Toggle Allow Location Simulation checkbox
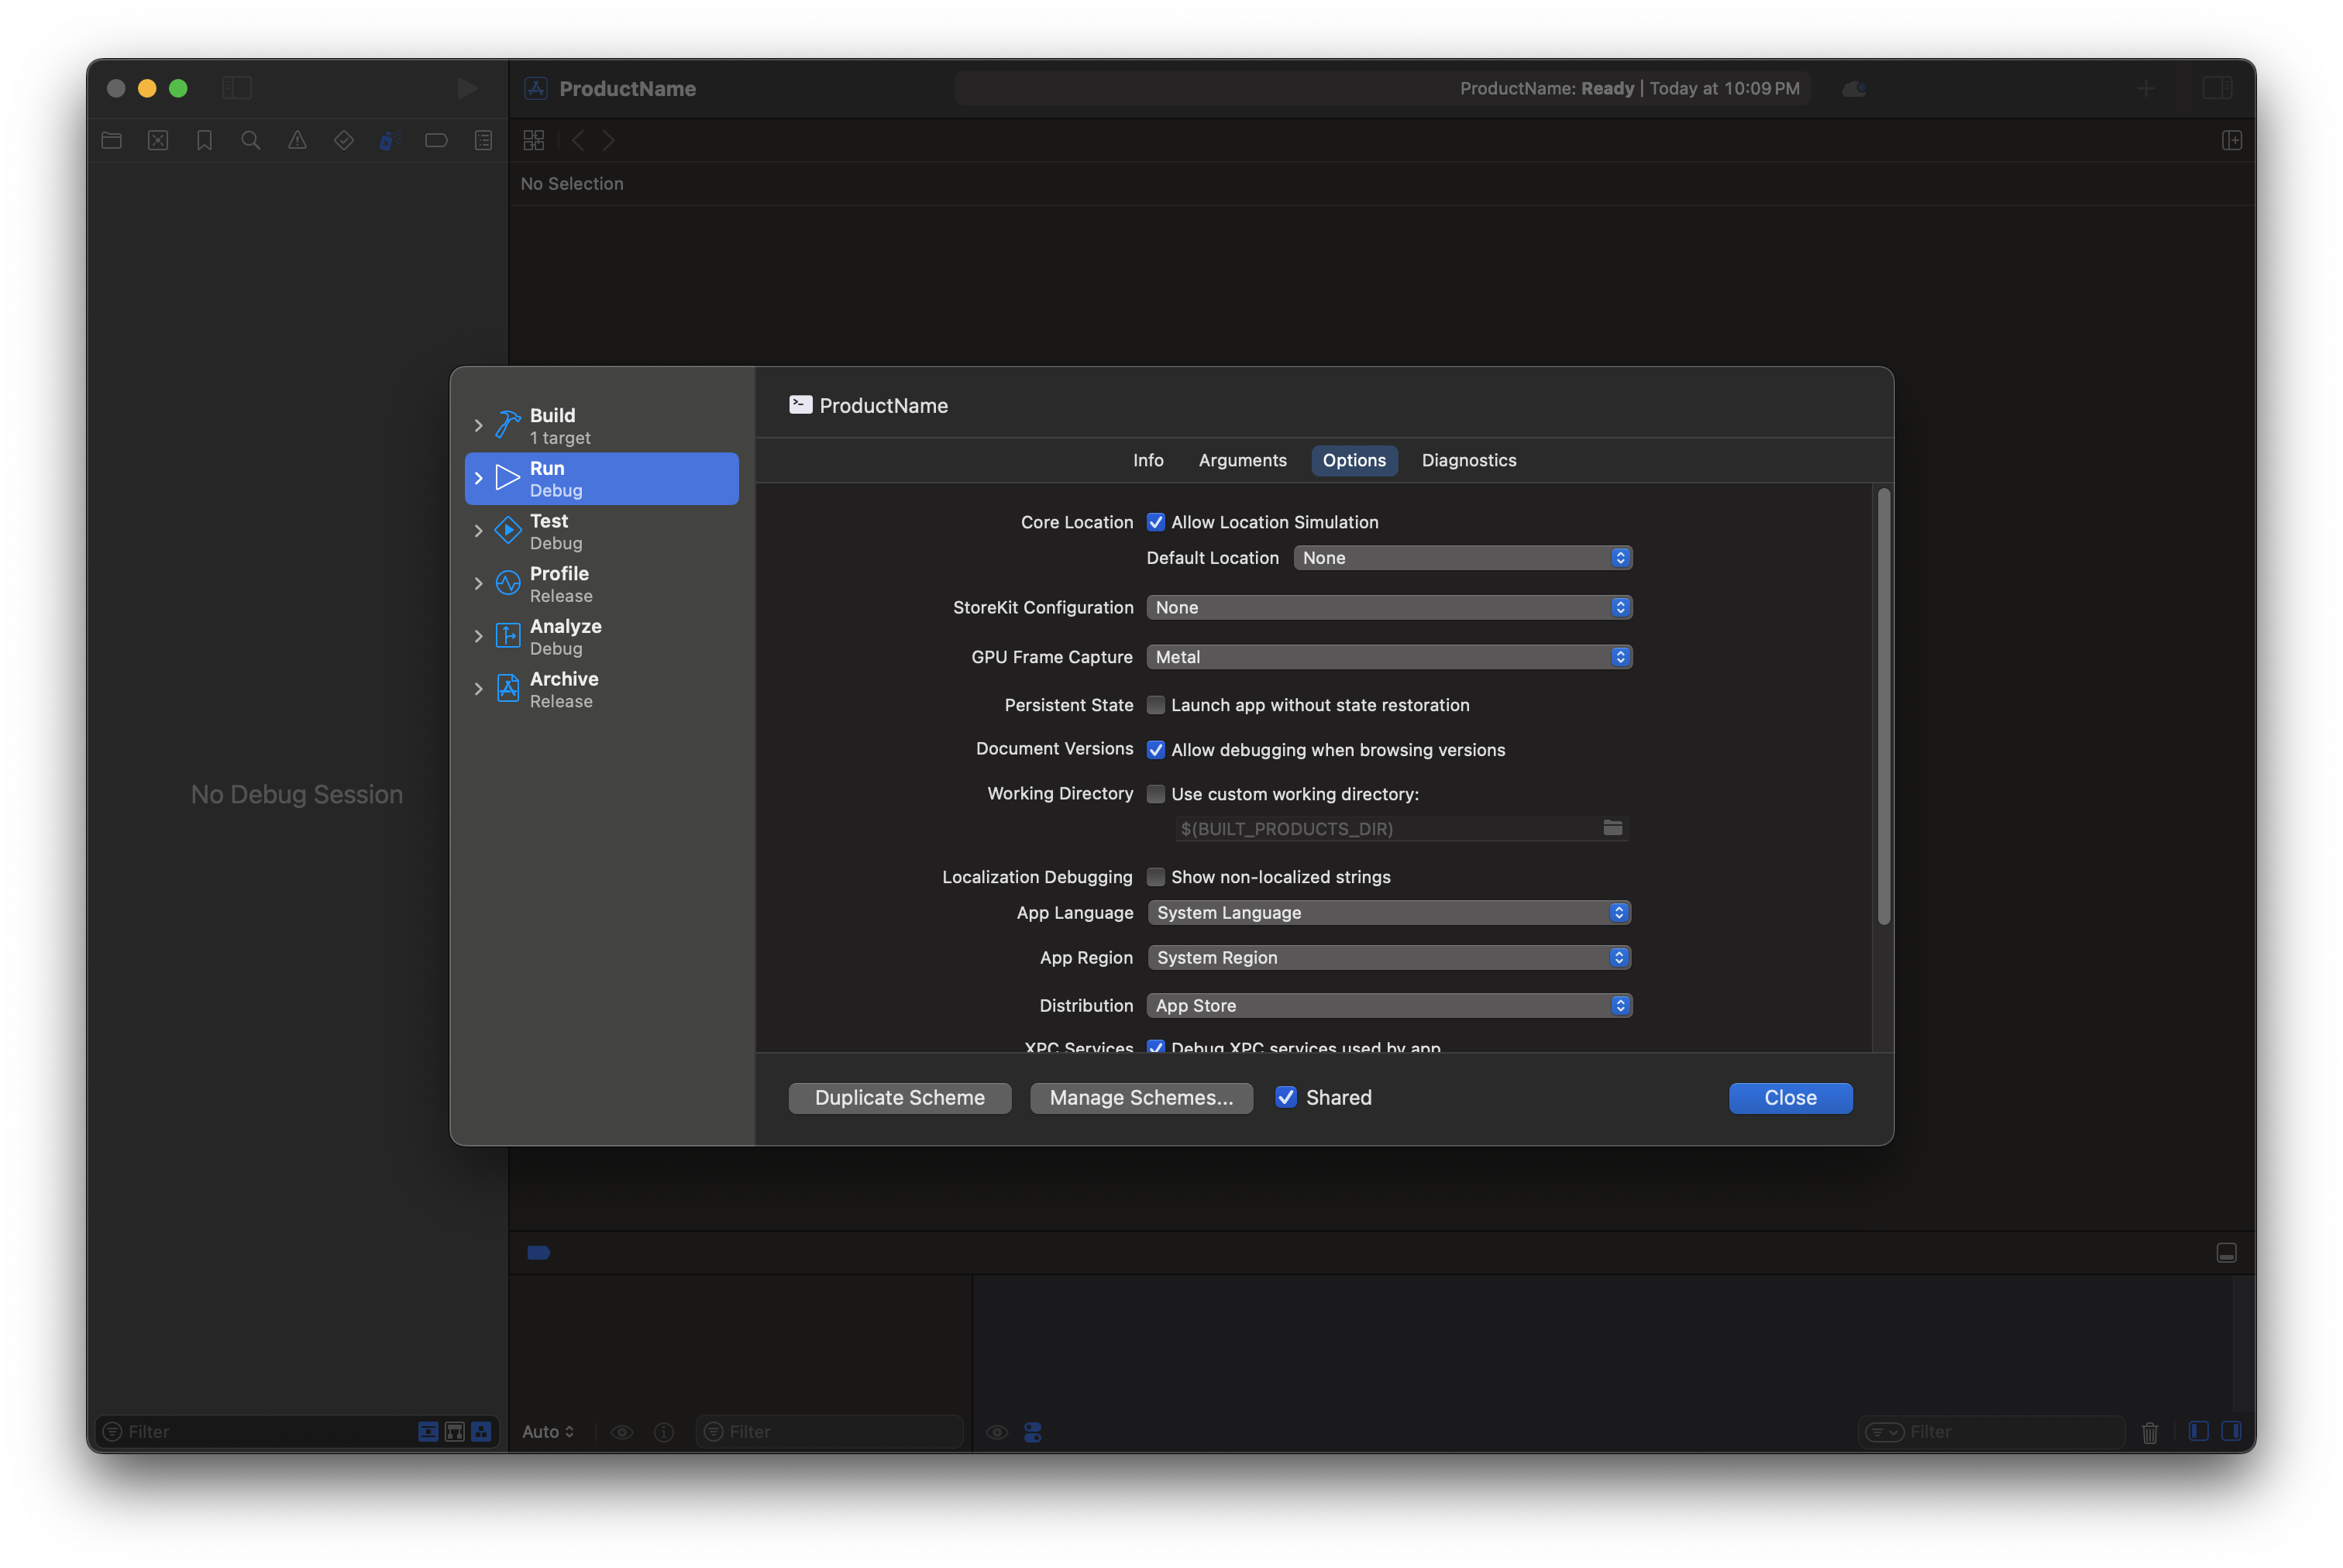Image resolution: width=2343 pixels, height=1568 pixels. click(1155, 522)
